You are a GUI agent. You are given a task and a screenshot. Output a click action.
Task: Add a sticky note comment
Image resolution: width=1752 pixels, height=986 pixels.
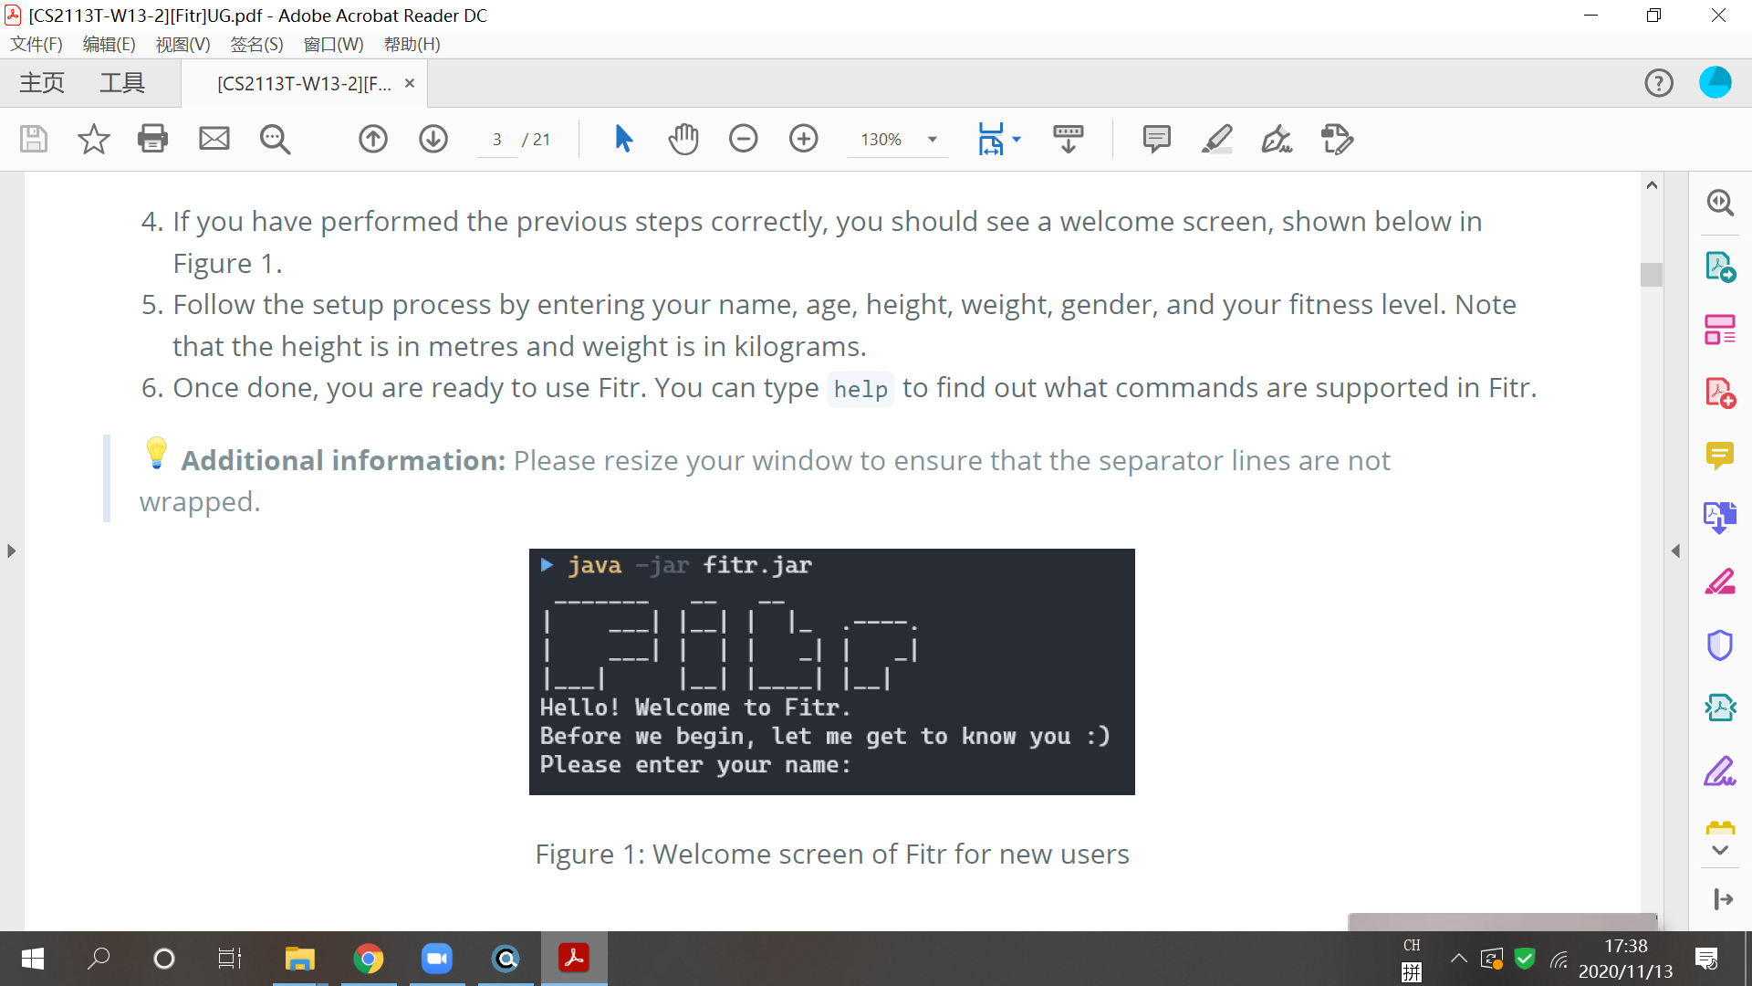1156,139
